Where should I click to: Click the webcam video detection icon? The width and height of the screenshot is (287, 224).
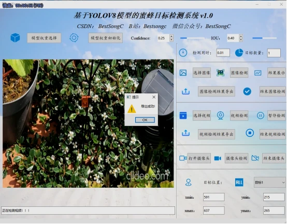[x=220, y=116]
